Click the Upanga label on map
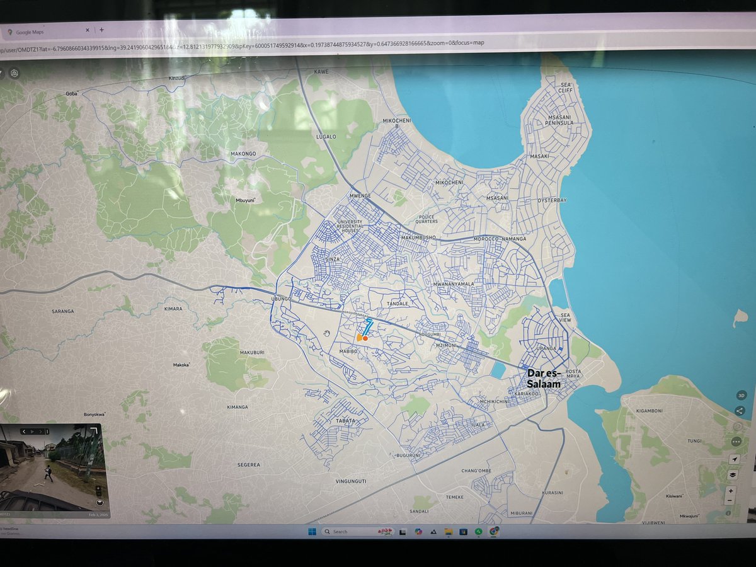Viewport: 756px width, 567px height. click(546, 348)
